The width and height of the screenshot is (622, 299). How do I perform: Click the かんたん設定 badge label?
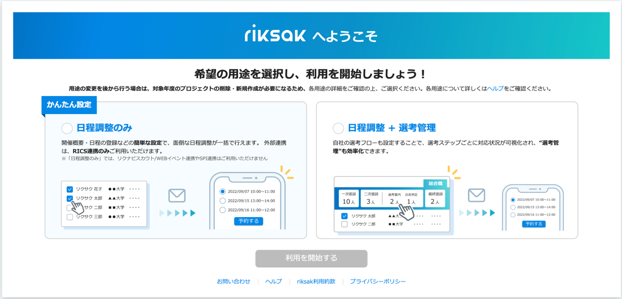69,106
